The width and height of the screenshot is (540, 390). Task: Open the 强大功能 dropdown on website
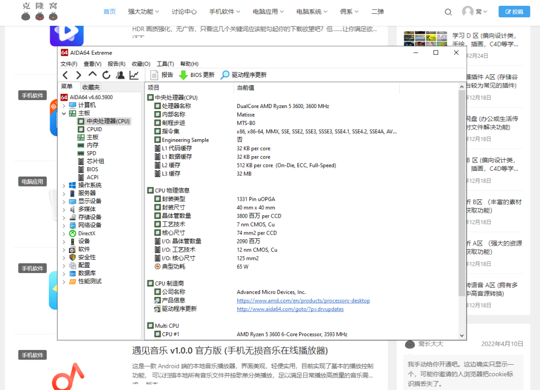click(x=143, y=12)
